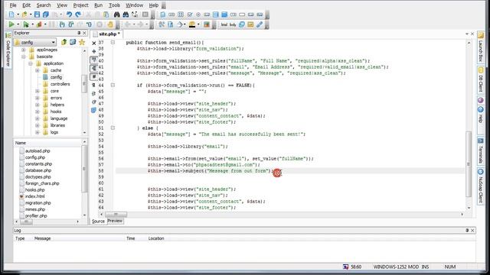Click the html tag toolbar icon
The width and height of the screenshot is (490, 275).
tap(224, 24)
